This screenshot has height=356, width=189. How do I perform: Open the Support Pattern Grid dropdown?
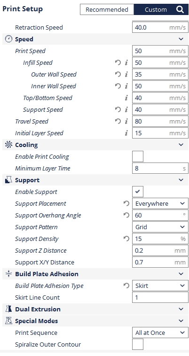(x=160, y=227)
